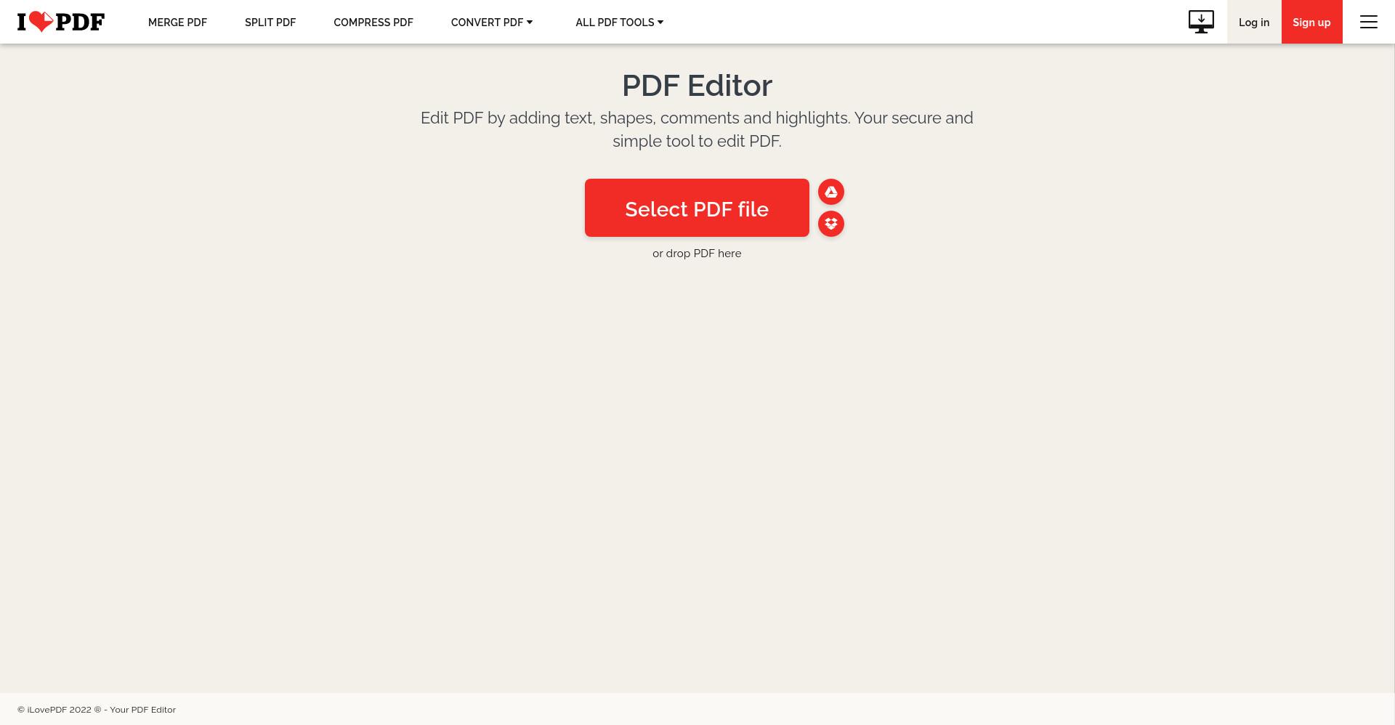Upload from Dropbox icon
This screenshot has height=725, width=1395.
[x=831, y=224]
